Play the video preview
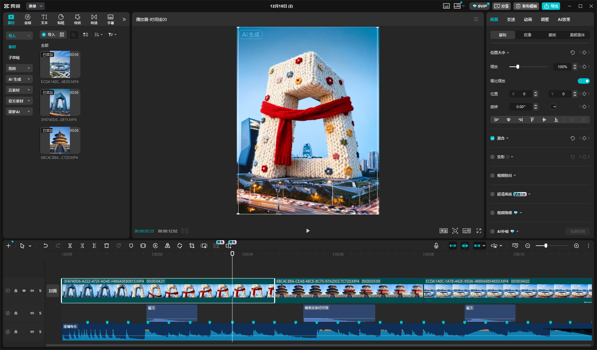 click(x=308, y=231)
